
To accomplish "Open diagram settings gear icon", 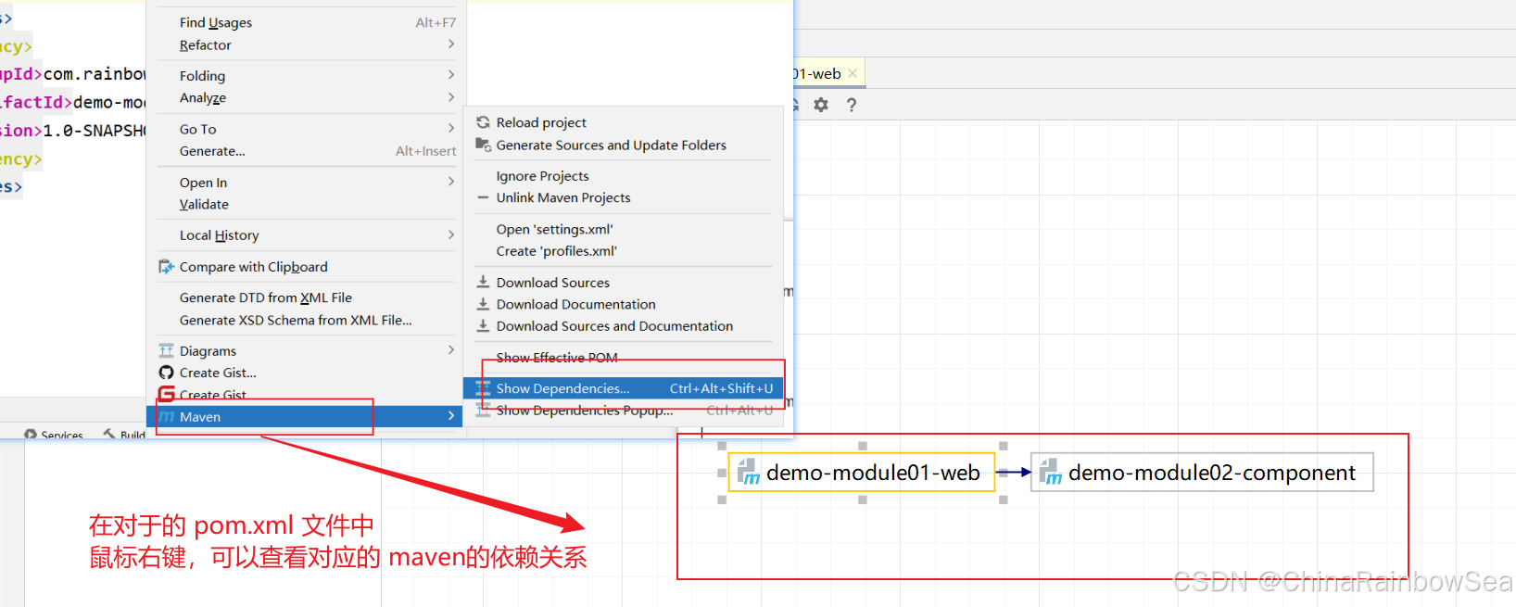I will (x=821, y=105).
